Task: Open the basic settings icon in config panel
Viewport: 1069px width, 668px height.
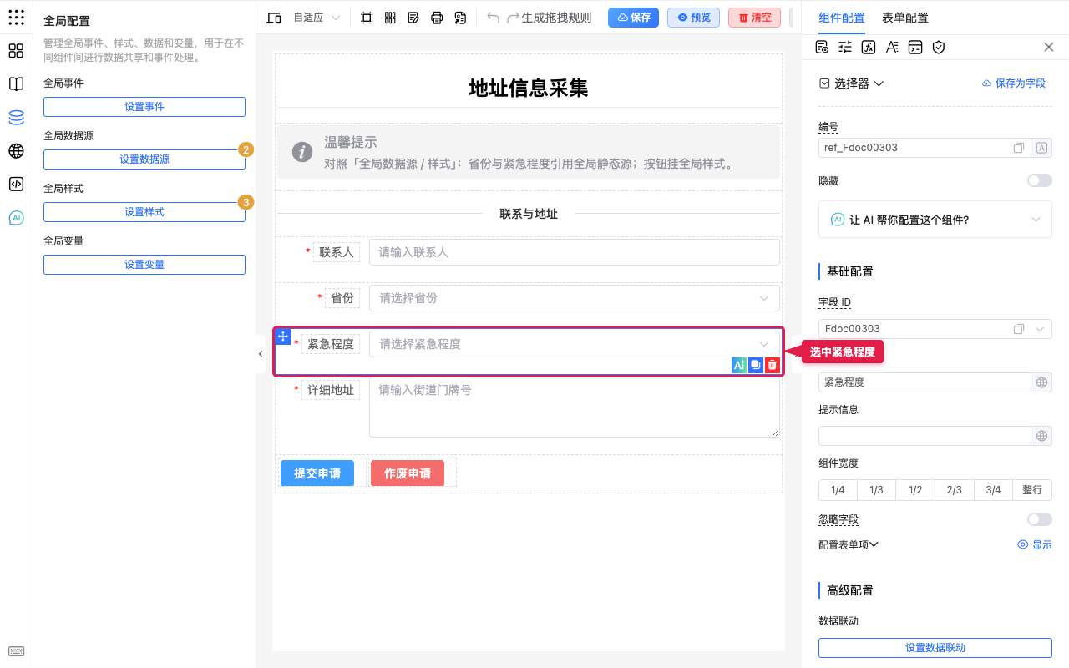Action: [x=822, y=47]
